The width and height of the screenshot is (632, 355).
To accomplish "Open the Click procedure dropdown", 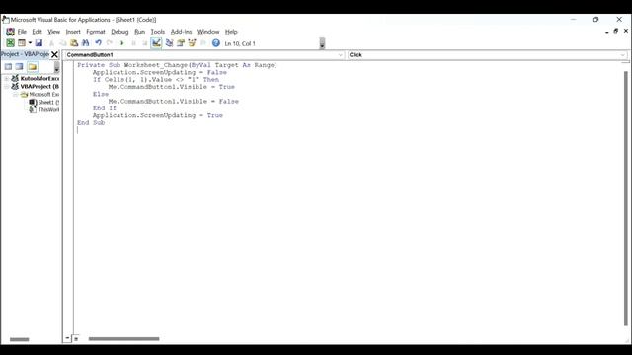I will pyautogui.click(x=623, y=55).
